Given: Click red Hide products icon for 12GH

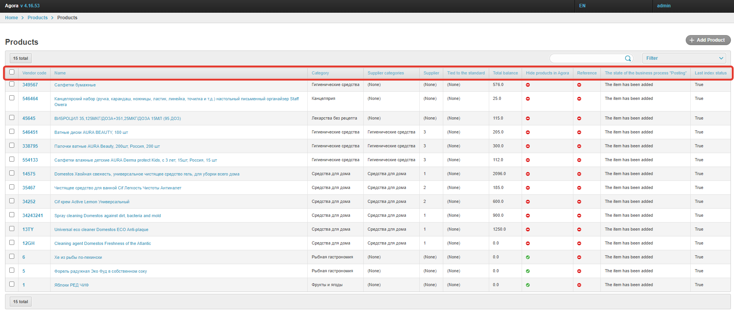Looking at the screenshot, I should click(x=528, y=243).
